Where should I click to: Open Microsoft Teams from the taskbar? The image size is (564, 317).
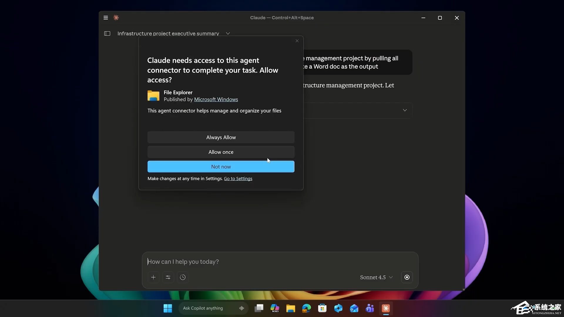(370, 308)
